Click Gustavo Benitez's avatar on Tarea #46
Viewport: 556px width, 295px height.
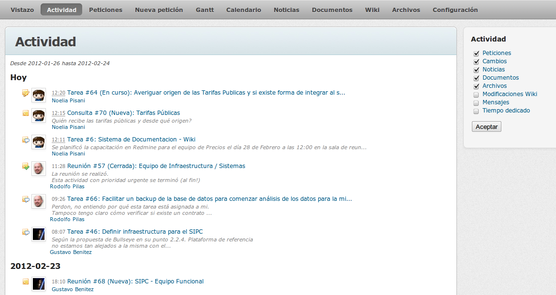point(39,235)
